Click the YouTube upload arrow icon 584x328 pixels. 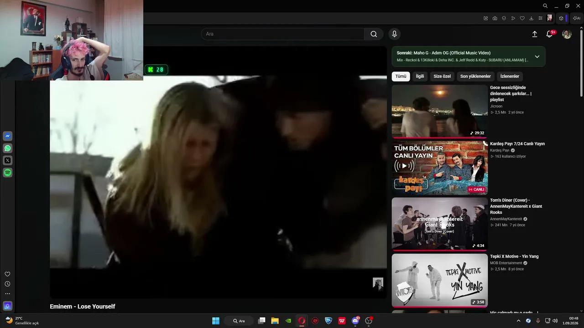tap(535, 34)
